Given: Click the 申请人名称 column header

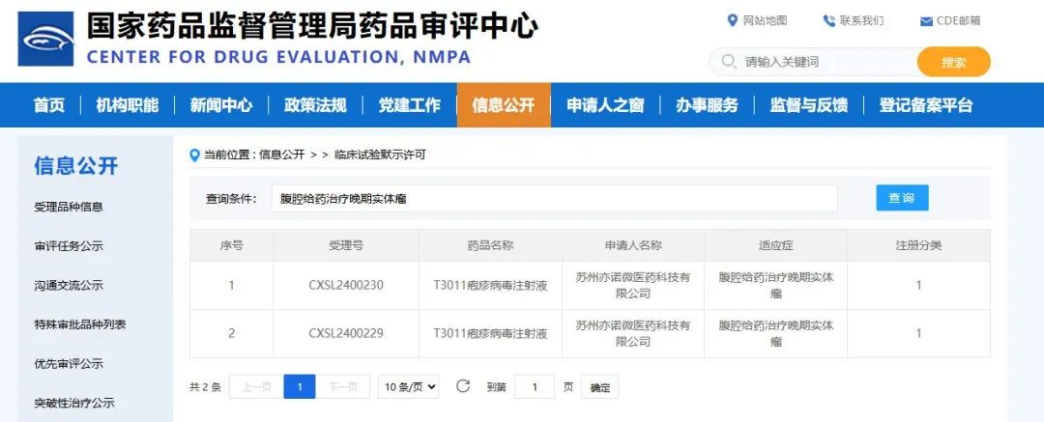Looking at the screenshot, I should pyautogui.click(x=633, y=245).
